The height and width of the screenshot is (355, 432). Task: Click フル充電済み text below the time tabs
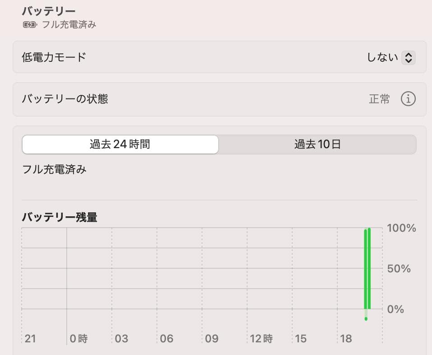click(54, 170)
